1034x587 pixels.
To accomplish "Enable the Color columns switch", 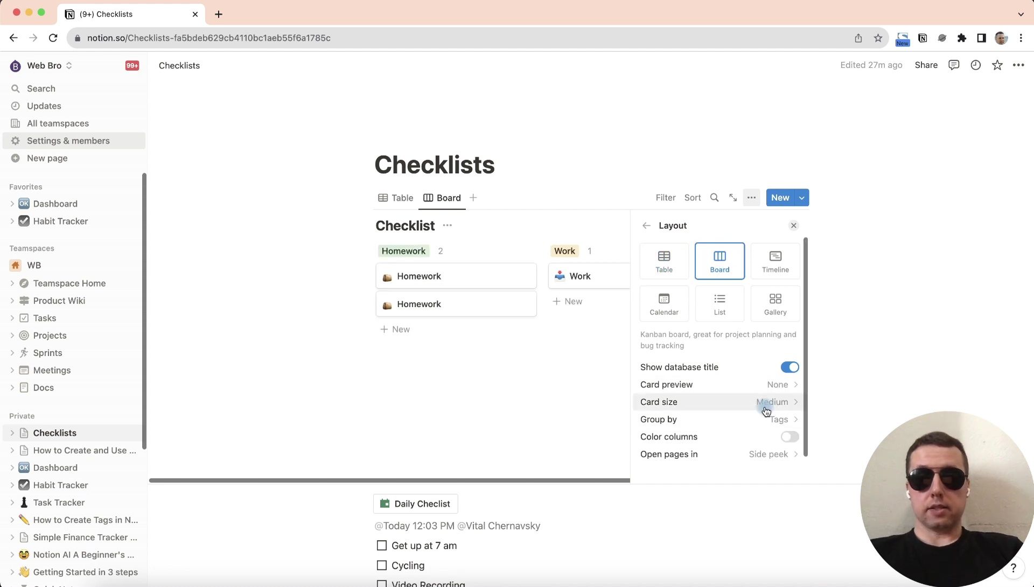I will [x=790, y=437].
